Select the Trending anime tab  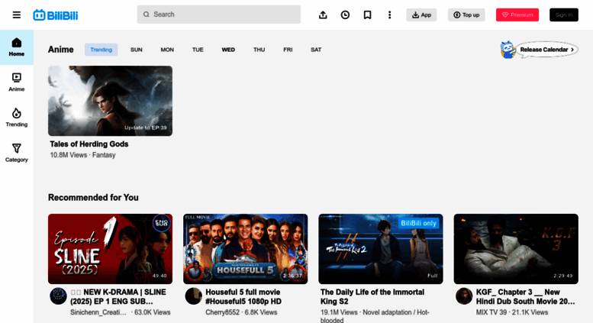click(101, 50)
